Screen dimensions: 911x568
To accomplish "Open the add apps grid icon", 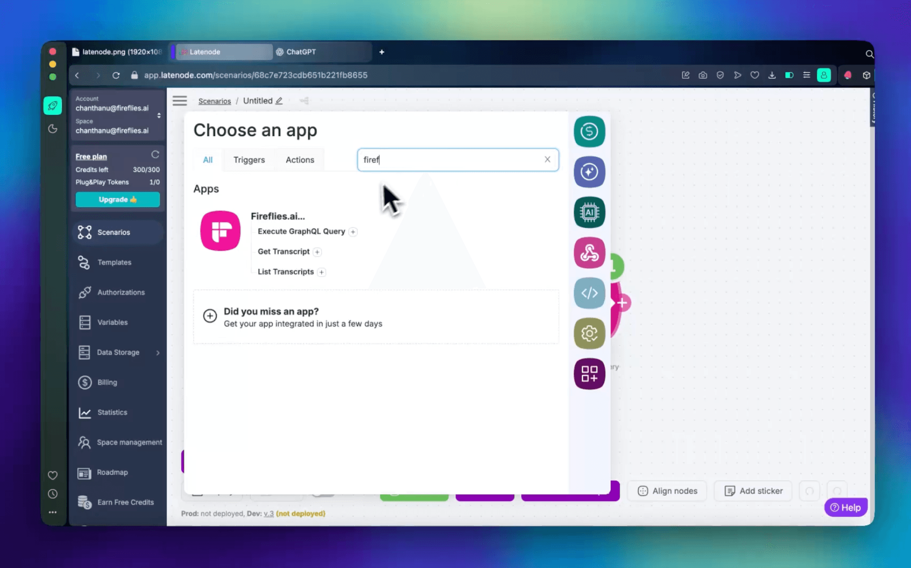I will click(589, 374).
